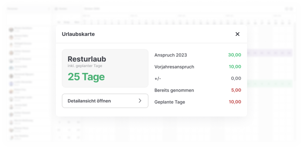303x149 pixels.
Task: Click the 30,00 entitlement value
Action: [234, 55]
